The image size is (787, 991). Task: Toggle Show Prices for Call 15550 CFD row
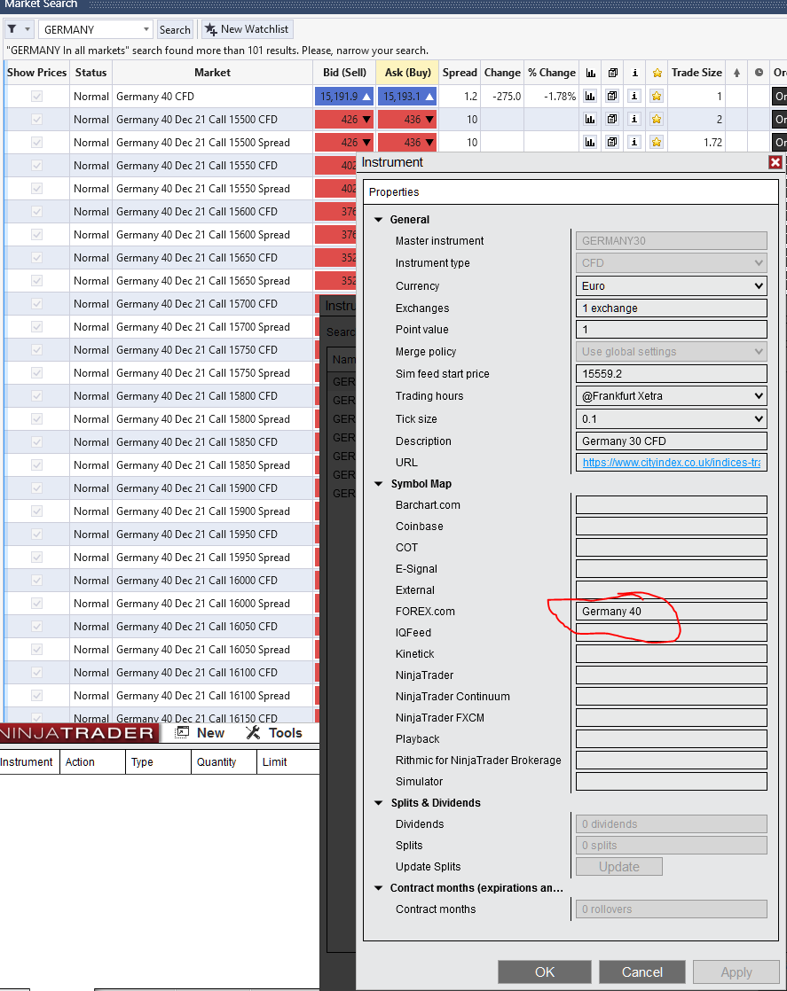36,165
